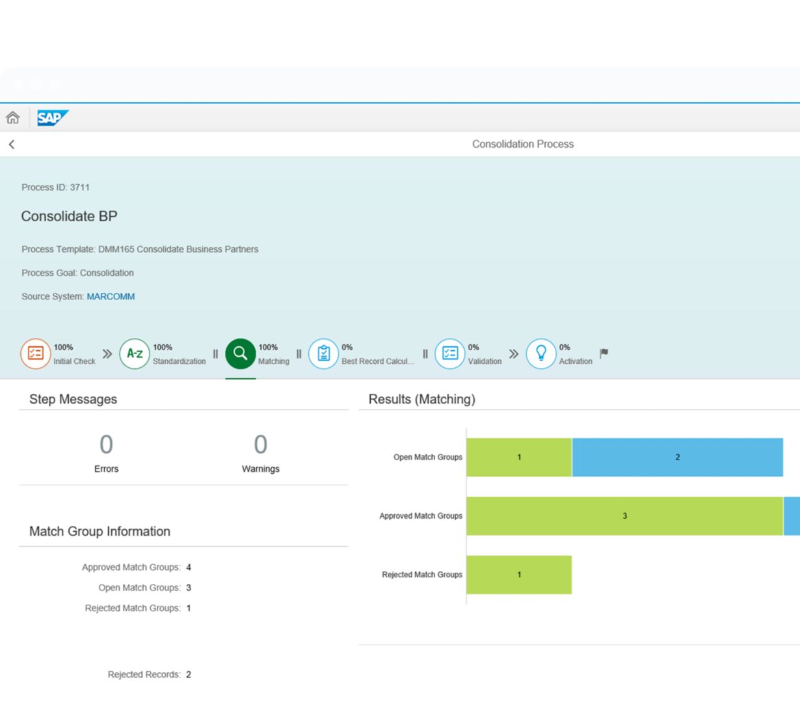The image size is (800, 716).
Task: Click the finish flag icon
Action: pyautogui.click(x=604, y=353)
